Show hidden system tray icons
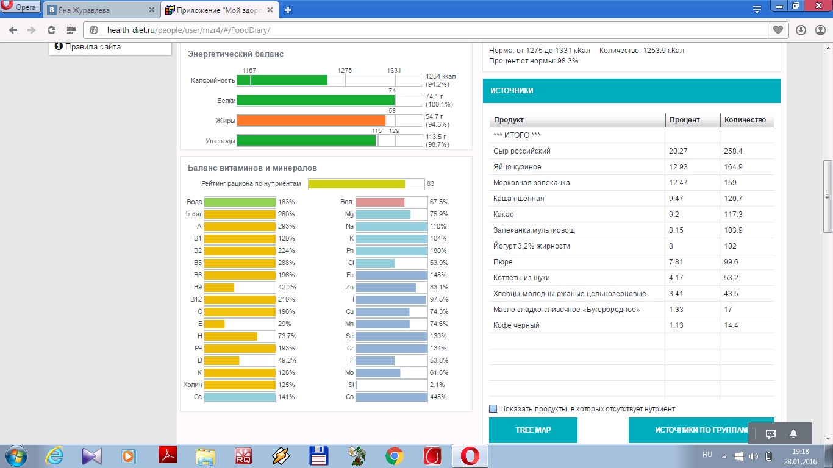Screen dimensions: 833x468 [724, 456]
